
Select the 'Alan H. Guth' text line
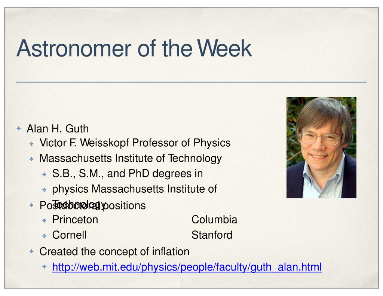58,129
